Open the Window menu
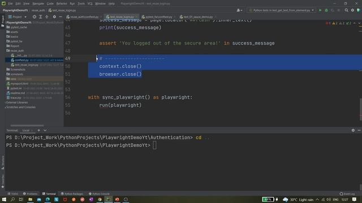Image resolution: width=362 pixels, height=203 pixels. (100, 4)
